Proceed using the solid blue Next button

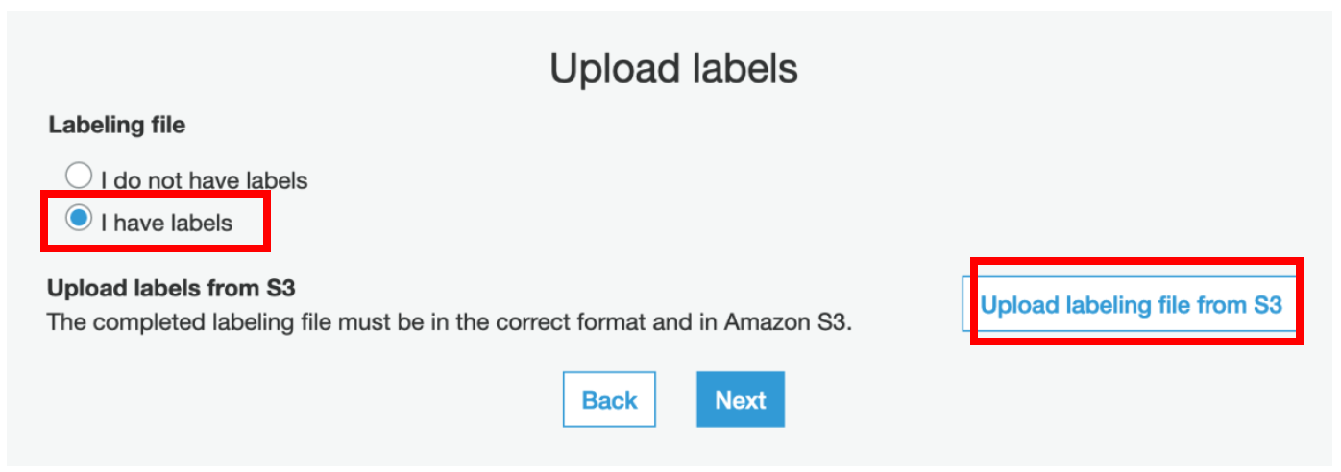[741, 400]
